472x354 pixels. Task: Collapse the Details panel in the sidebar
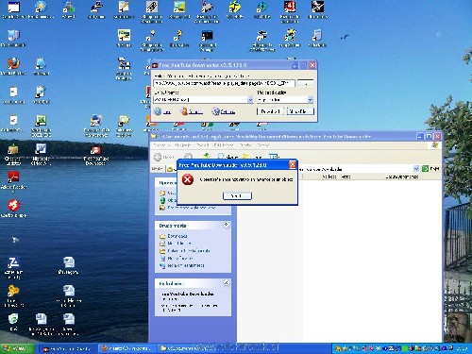(x=226, y=283)
